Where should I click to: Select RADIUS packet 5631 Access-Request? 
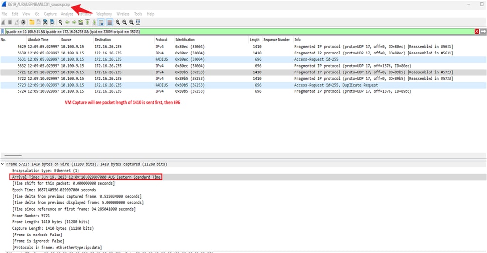pyautogui.click(x=244, y=59)
